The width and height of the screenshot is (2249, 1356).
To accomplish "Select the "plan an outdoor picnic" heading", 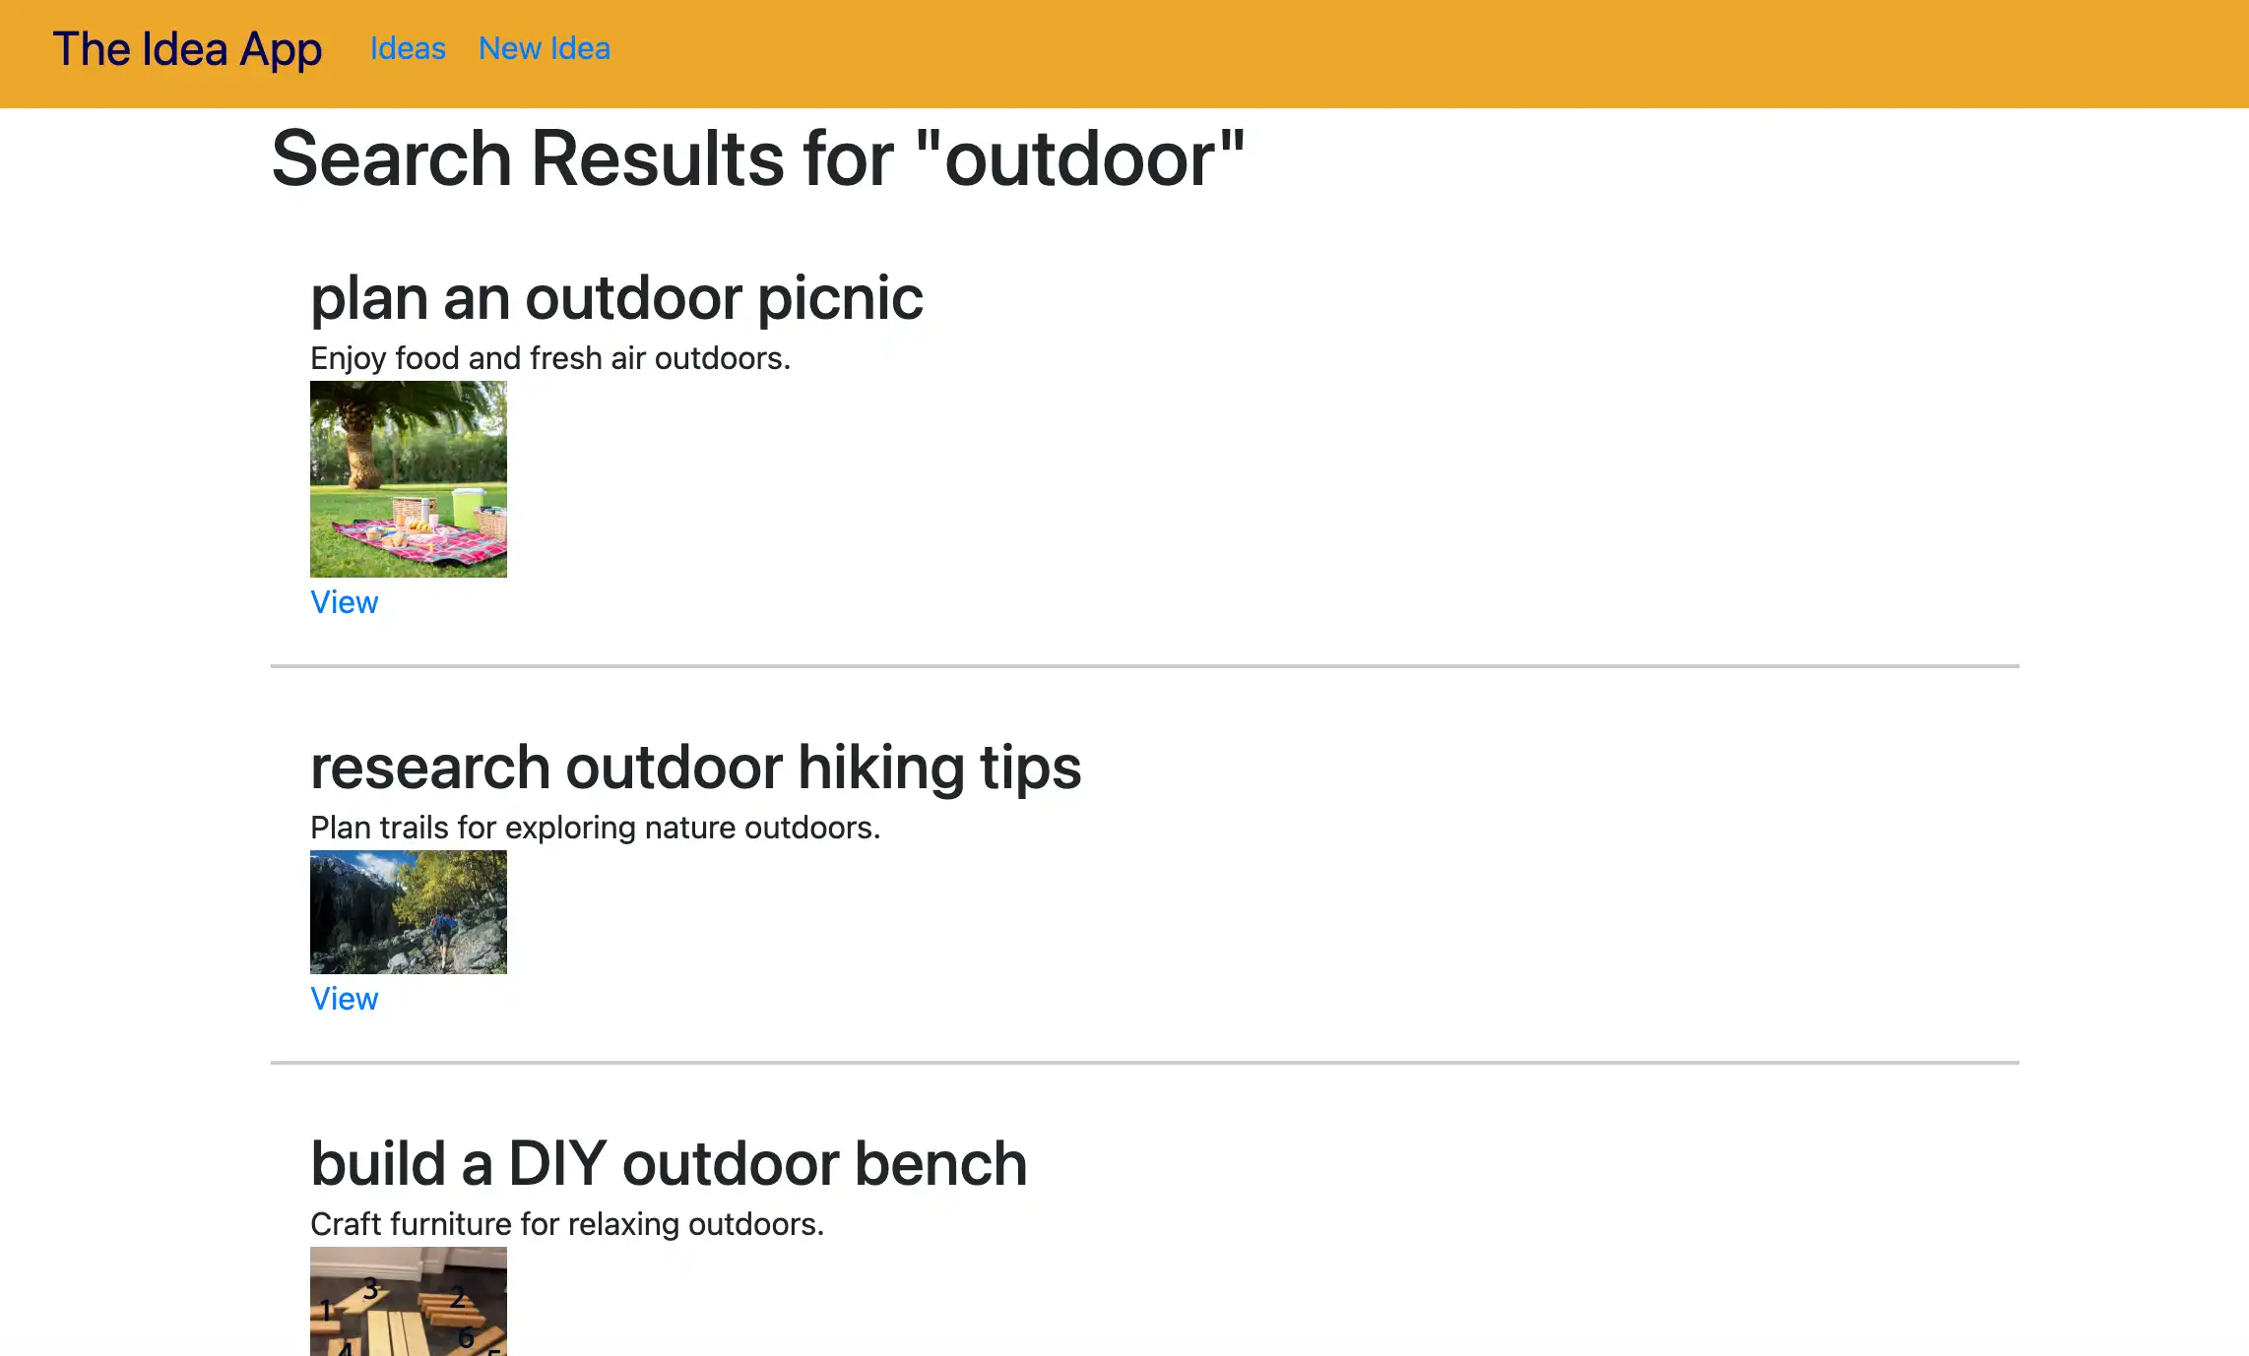I will (x=616, y=296).
